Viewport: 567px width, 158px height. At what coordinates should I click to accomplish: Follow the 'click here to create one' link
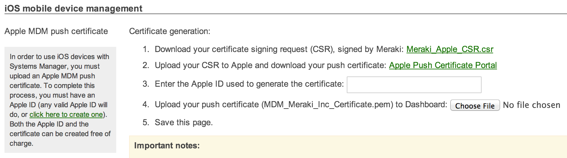[66, 115]
